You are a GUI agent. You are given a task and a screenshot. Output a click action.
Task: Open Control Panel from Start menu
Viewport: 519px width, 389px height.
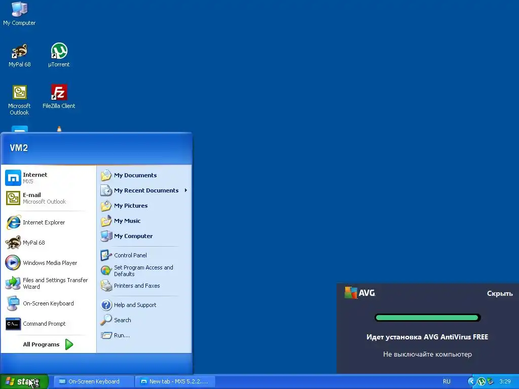(x=144, y=255)
